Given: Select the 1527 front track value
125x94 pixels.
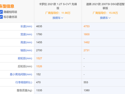Looking at the screenshot, I should pos(39,58).
